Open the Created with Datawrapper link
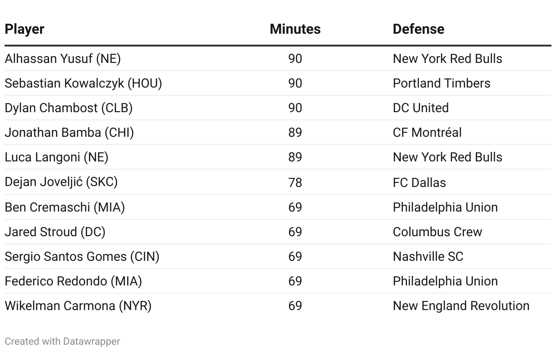Screen dimensions: 556x352 [x=62, y=341]
